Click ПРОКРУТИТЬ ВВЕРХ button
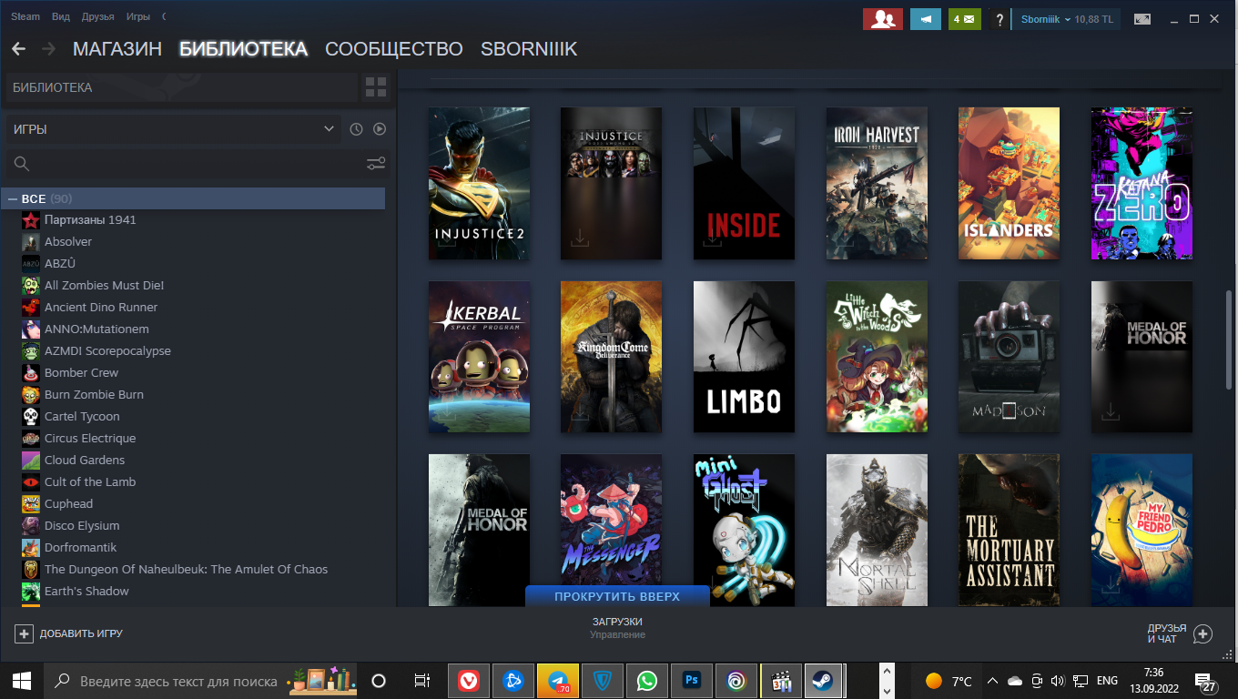The width and height of the screenshot is (1238, 699). (x=617, y=596)
